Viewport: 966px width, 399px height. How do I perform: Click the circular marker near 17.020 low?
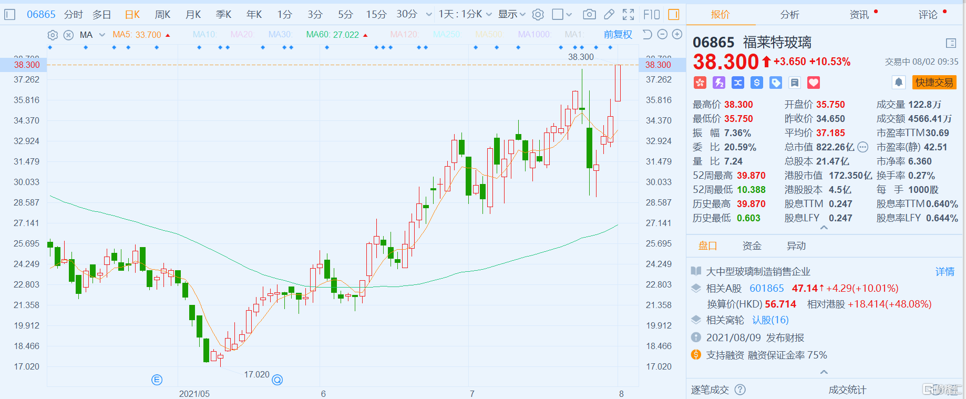point(278,380)
